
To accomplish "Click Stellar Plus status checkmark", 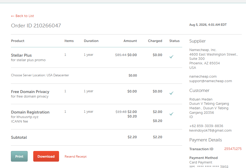I will (172, 57).
